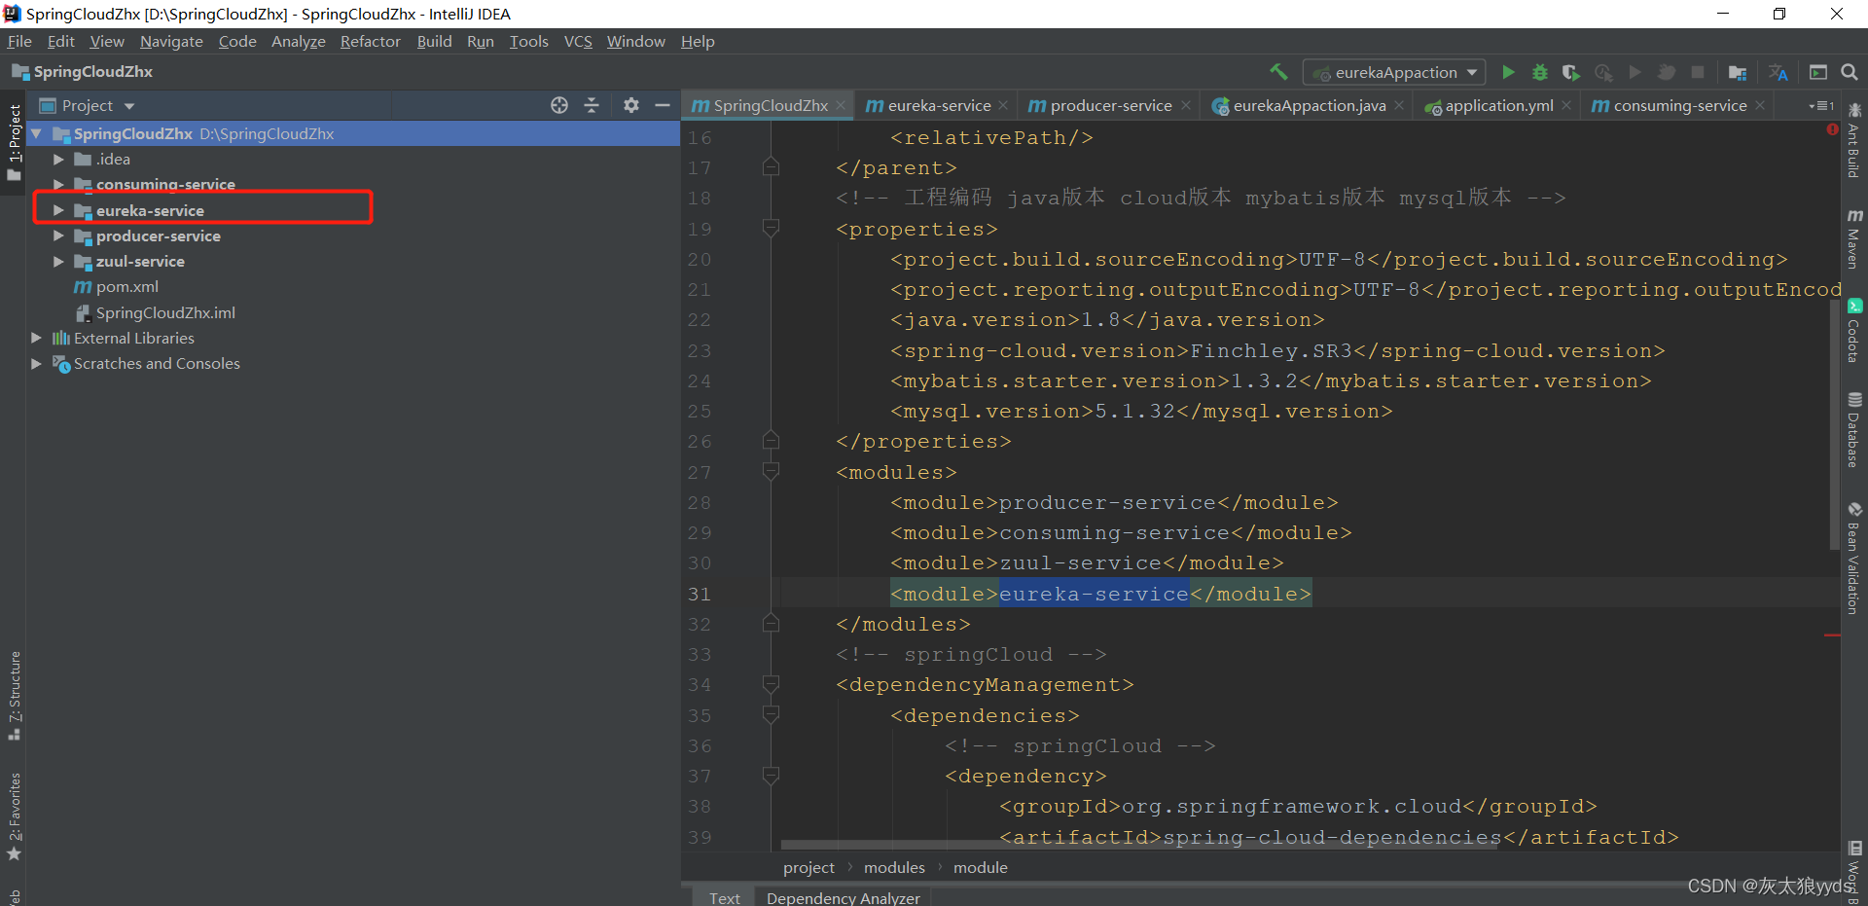The height and width of the screenshot is (906, 1868).
Task: Fold the modules block at line 27
Action: (x=771, y=472)
